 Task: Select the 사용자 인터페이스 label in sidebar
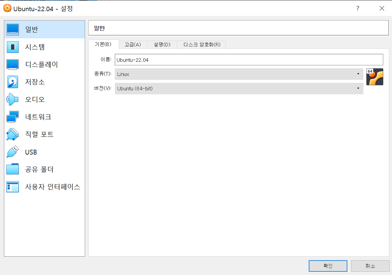pyautogui.click(x=53, y=186)
